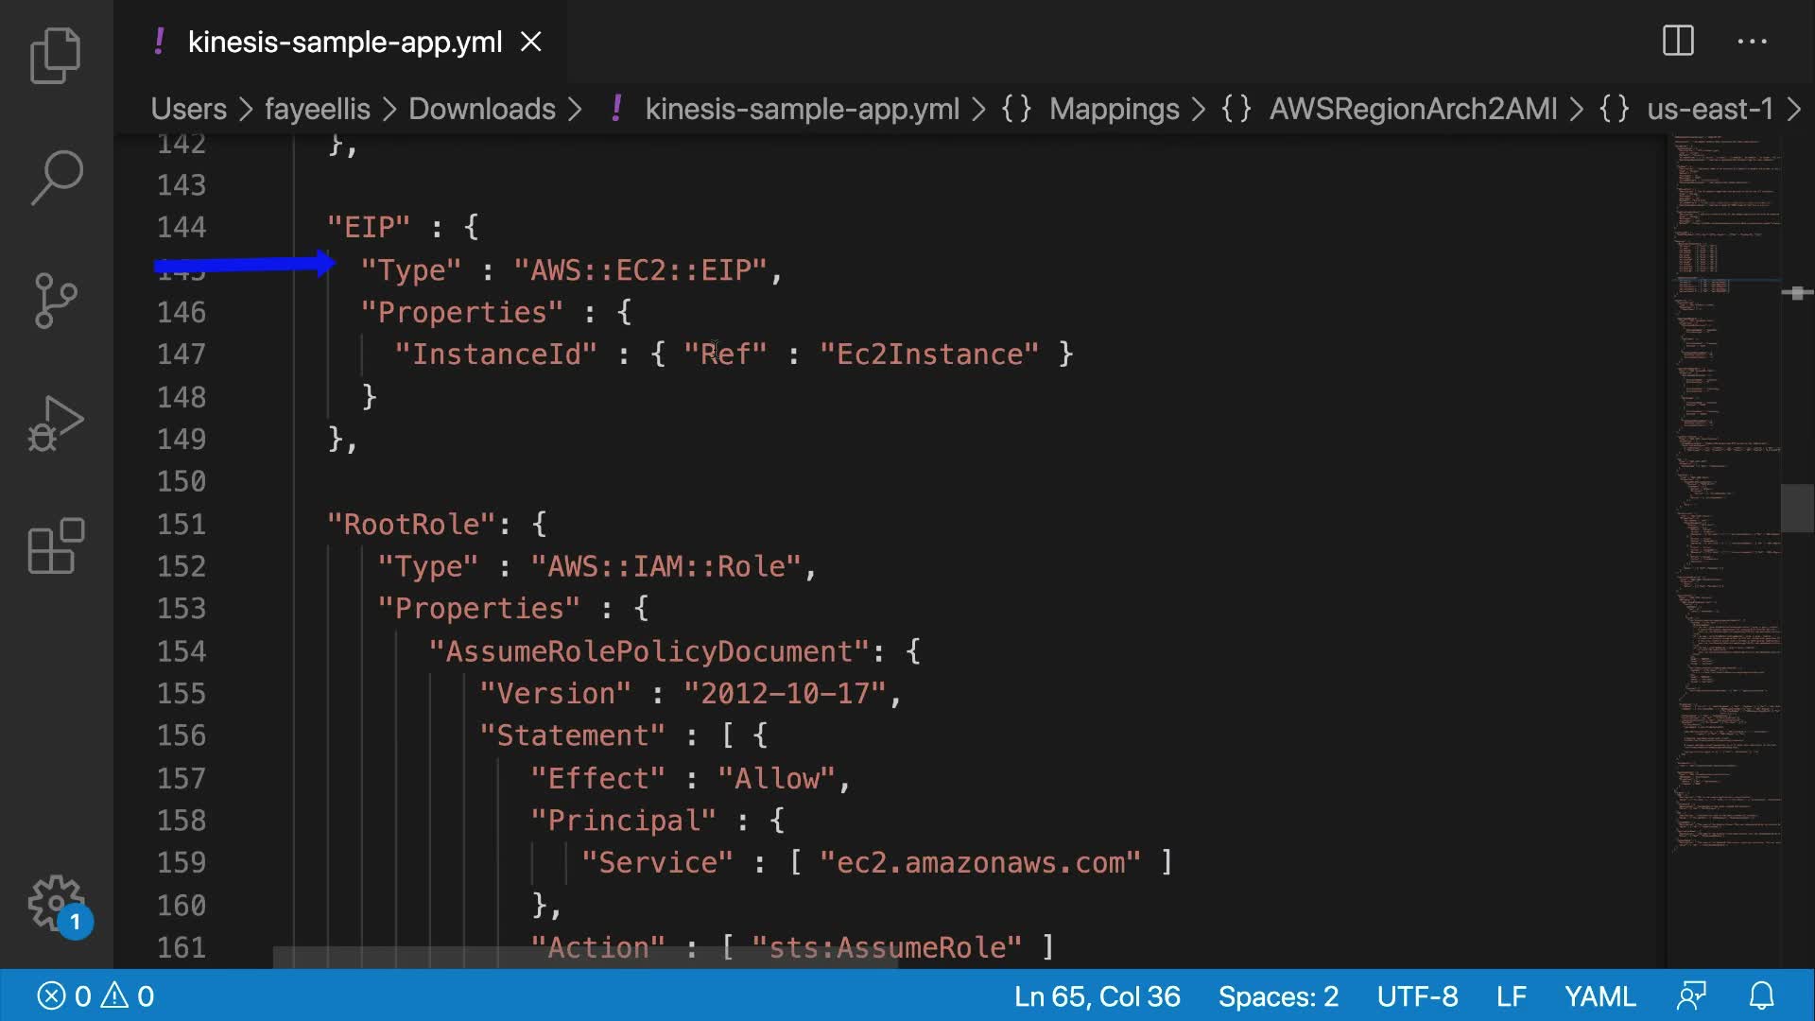Screen dimensions: 1815x1021
Task: Show notifications using the bell icon
Action: point(1761,996)
